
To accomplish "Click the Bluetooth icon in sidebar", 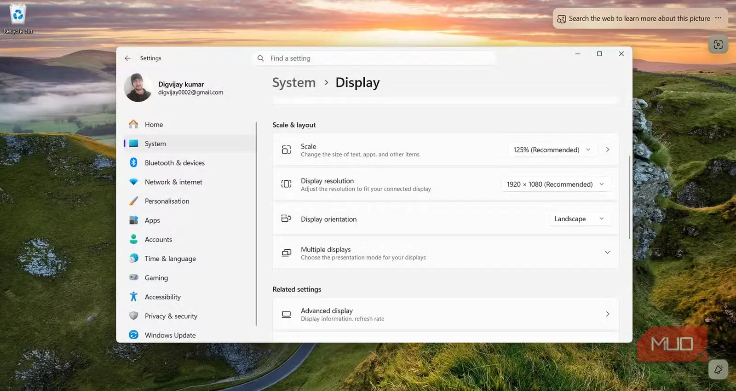I will [133, 162].
